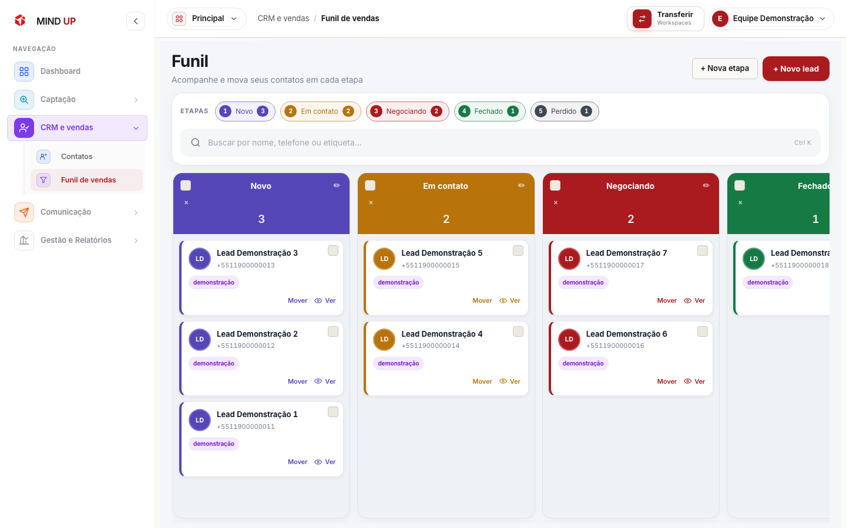This screenshot has height=528, width=846.
Task: Click the Gestão e Relatórios chart icon
Action: (24, 241)
